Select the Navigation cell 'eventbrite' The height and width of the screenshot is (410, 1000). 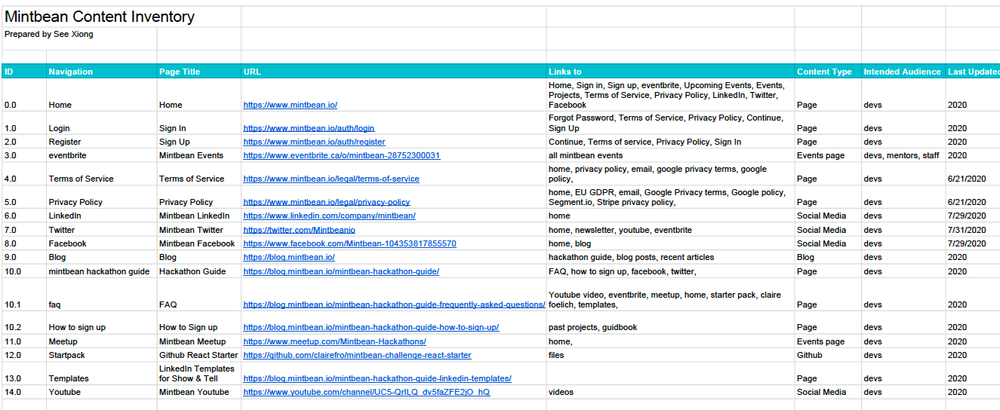pyautogui.click(x=102, y=155)
